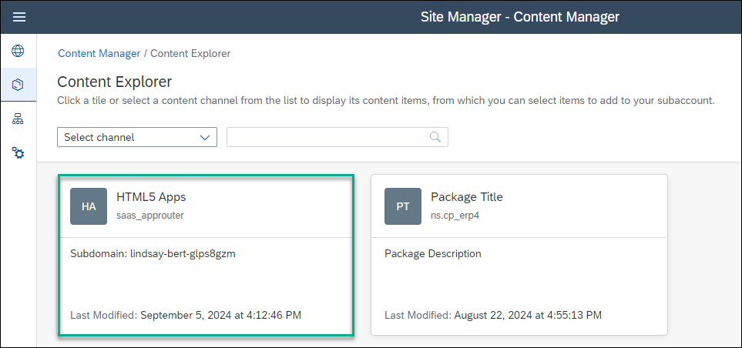
Task: Click the Content Explorer page heading
Action: click(x=115, y=82)
